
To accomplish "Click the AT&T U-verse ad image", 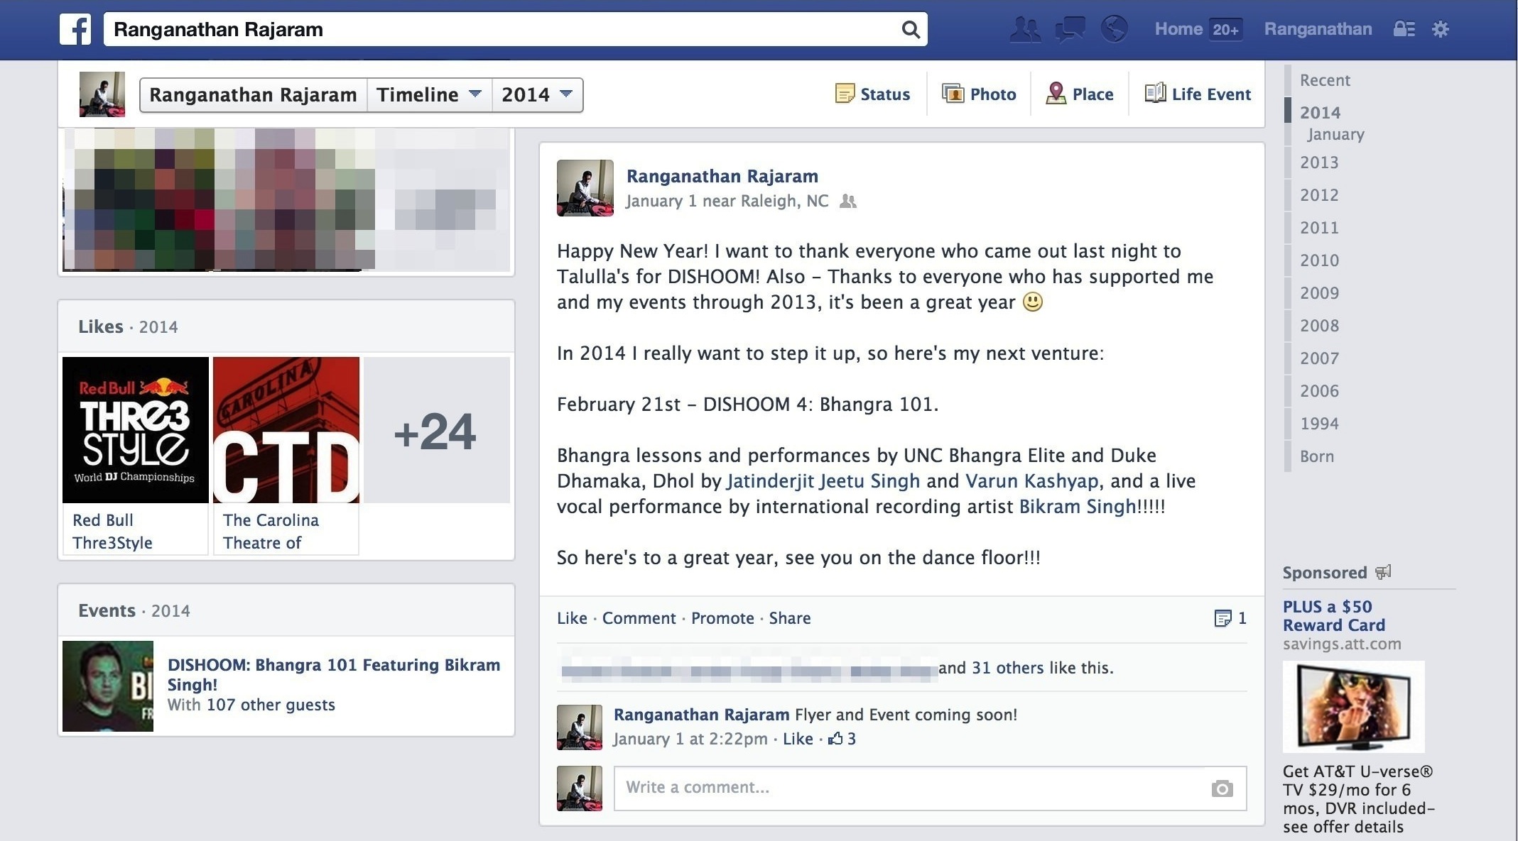I will pos(1353,707).
